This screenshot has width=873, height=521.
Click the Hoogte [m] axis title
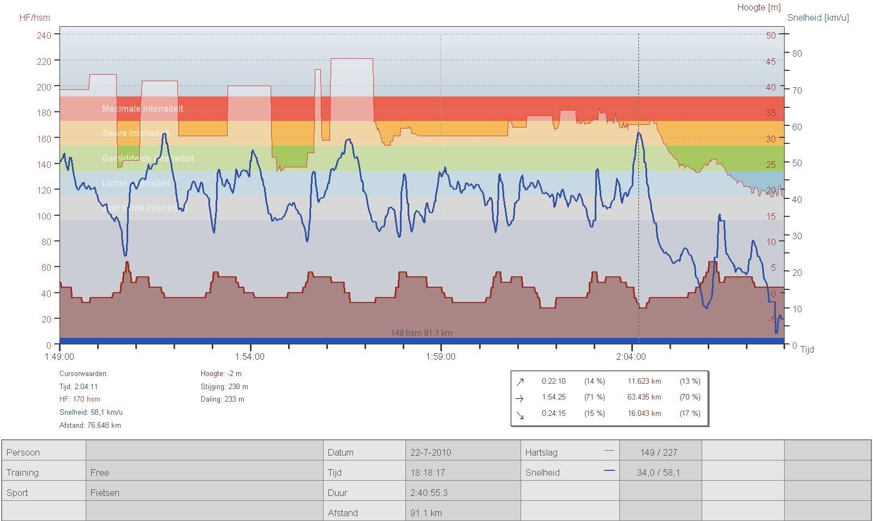click(759, 8)
